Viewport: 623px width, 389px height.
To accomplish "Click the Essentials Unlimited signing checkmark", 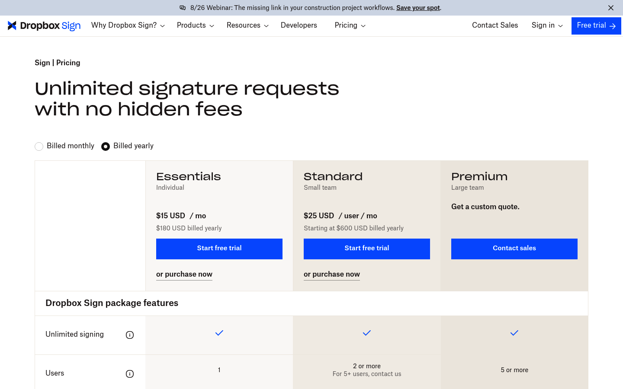I will 219,333.
